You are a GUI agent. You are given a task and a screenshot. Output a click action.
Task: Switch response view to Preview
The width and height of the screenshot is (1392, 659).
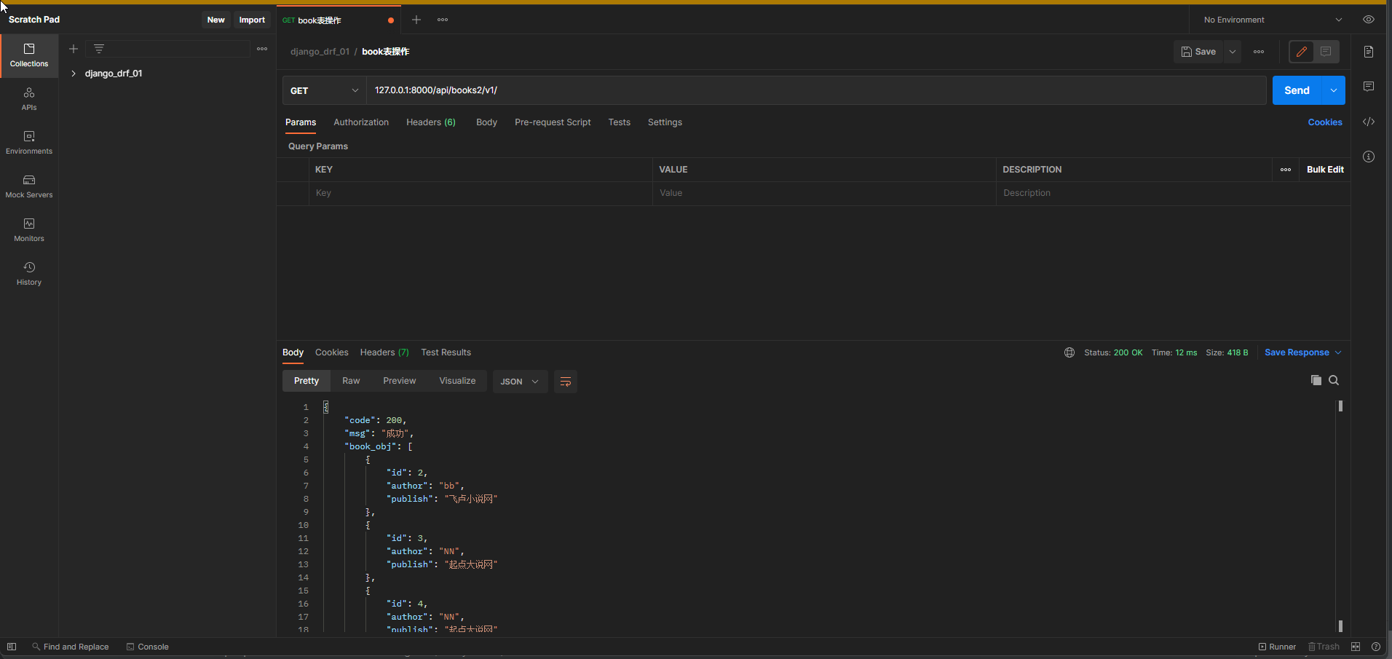click(400, 381)
